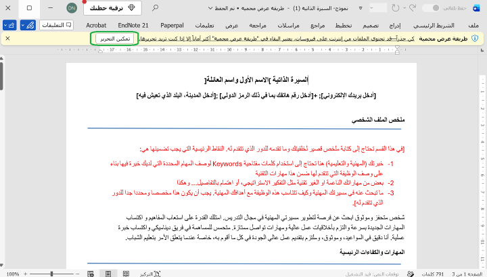
Task: Click the right indent marker on ruler
Action: [397, 51]
